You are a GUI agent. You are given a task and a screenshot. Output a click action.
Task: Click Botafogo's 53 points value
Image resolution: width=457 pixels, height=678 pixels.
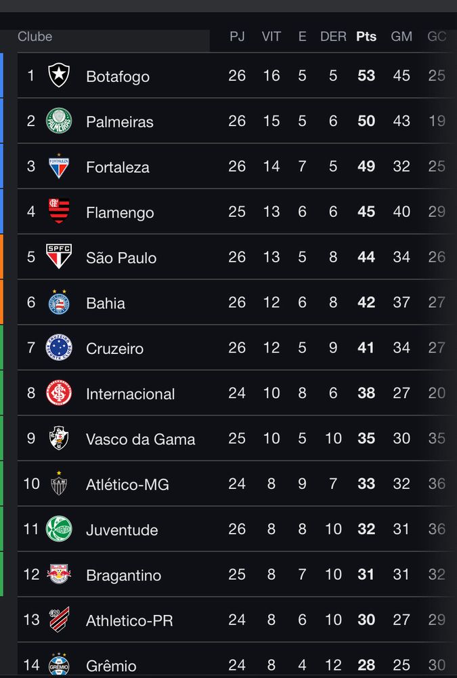pyautogui.click(x=366, y=76)
